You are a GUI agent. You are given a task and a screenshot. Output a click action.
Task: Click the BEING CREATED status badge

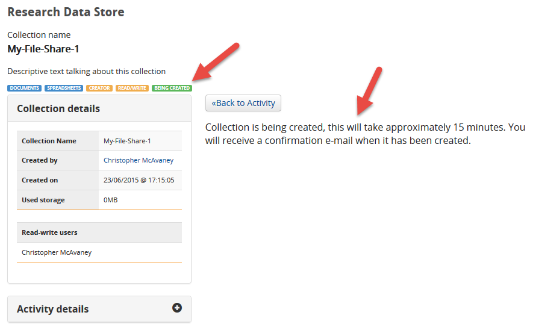tap(172, 88)
